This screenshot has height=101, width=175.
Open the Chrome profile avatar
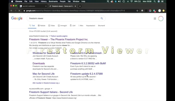click(x=159, y=10)
